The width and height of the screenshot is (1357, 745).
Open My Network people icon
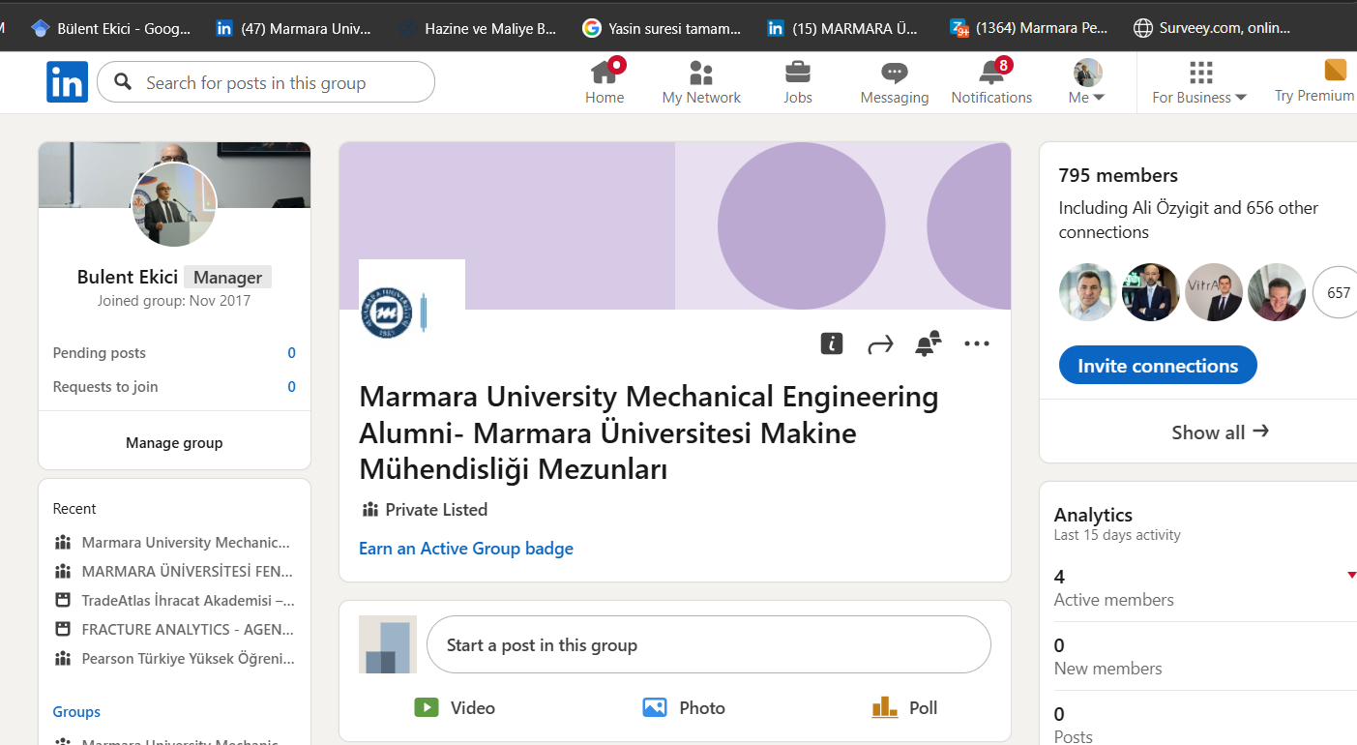point(701,73)
